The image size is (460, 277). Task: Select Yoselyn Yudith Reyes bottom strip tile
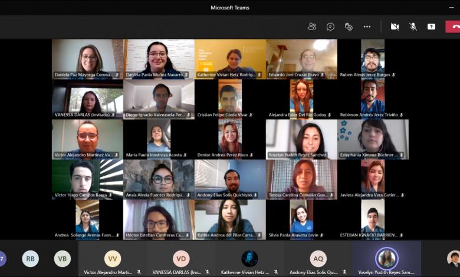coord(387,259)
